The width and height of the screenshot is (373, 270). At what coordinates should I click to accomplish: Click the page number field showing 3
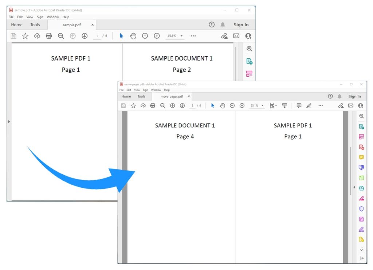click(192, 105)
